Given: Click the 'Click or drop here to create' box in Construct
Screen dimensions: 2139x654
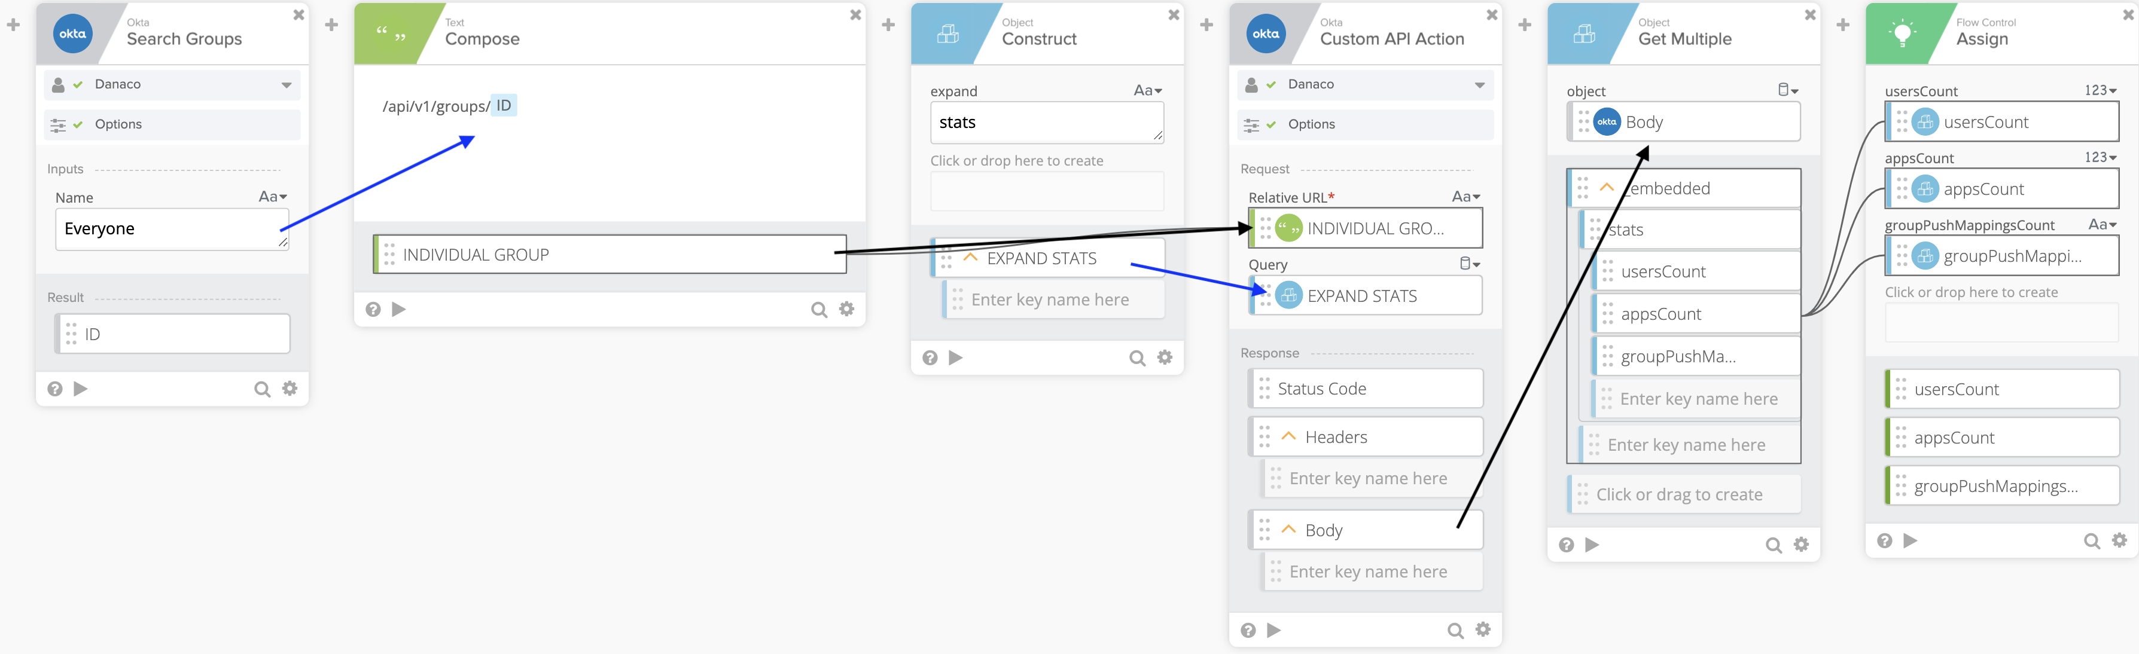Looking at the screenshot, I should (x=1046, y=191).
